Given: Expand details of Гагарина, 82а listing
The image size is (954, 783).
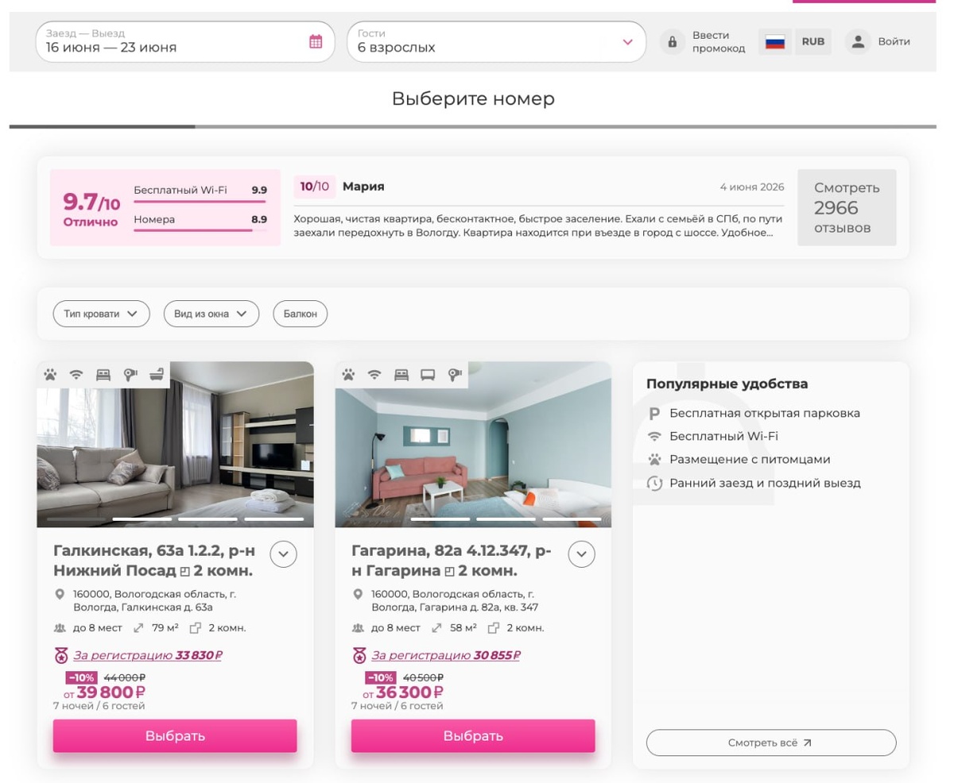Looking at the screenshot, I should [x=582, y=553].
